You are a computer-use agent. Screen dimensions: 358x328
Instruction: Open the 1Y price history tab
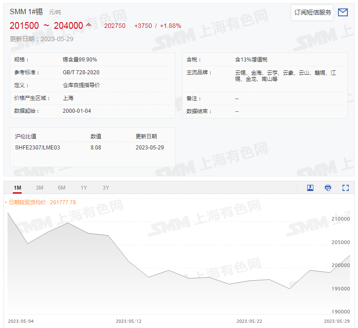(84, 187)
